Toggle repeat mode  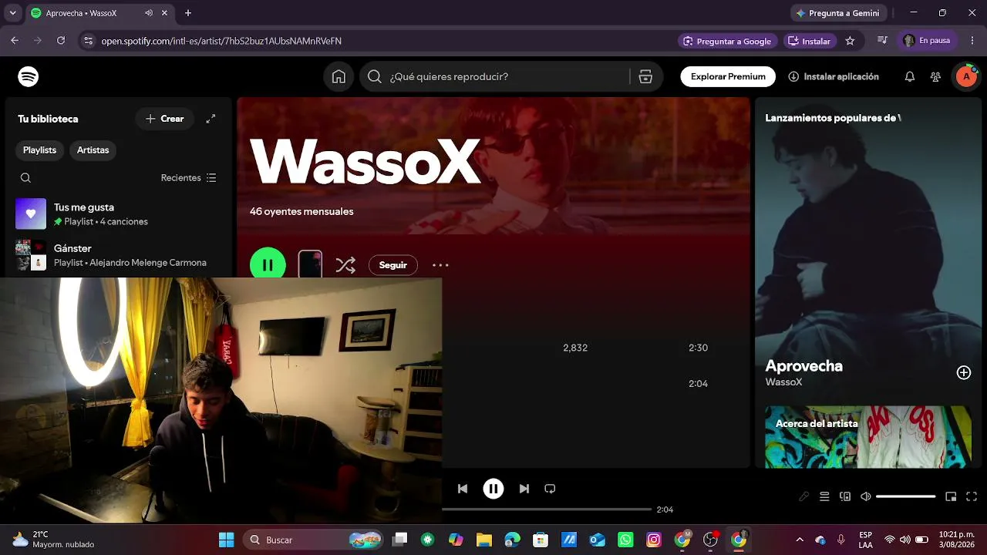point(550,489)
